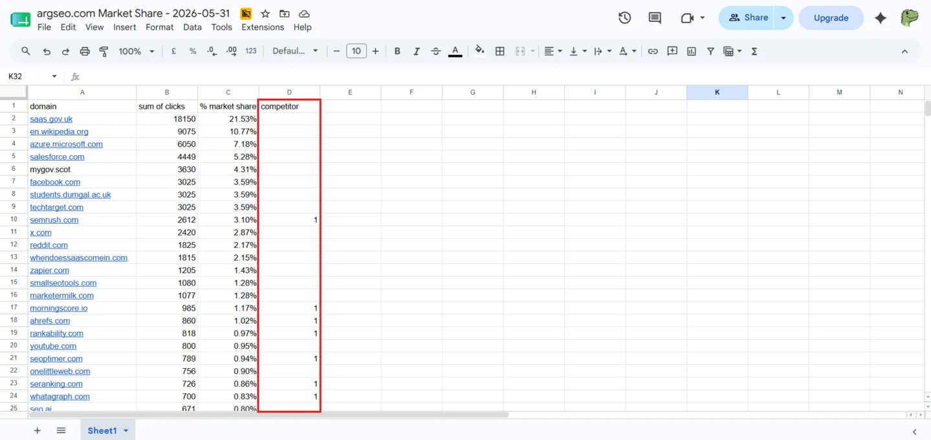The image size is (931, 440).
Task: Increase decimal places icon
Action: (232, 51)
